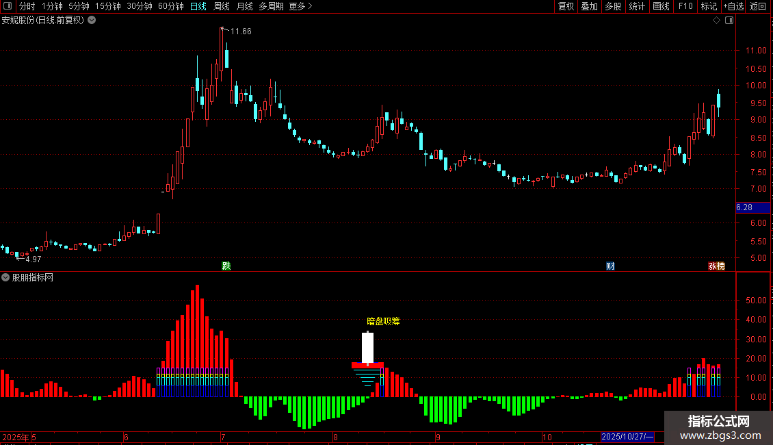Click the 2025/10/27 date label
This screenshot has height=445, width=773.
[x=627, y=437]
